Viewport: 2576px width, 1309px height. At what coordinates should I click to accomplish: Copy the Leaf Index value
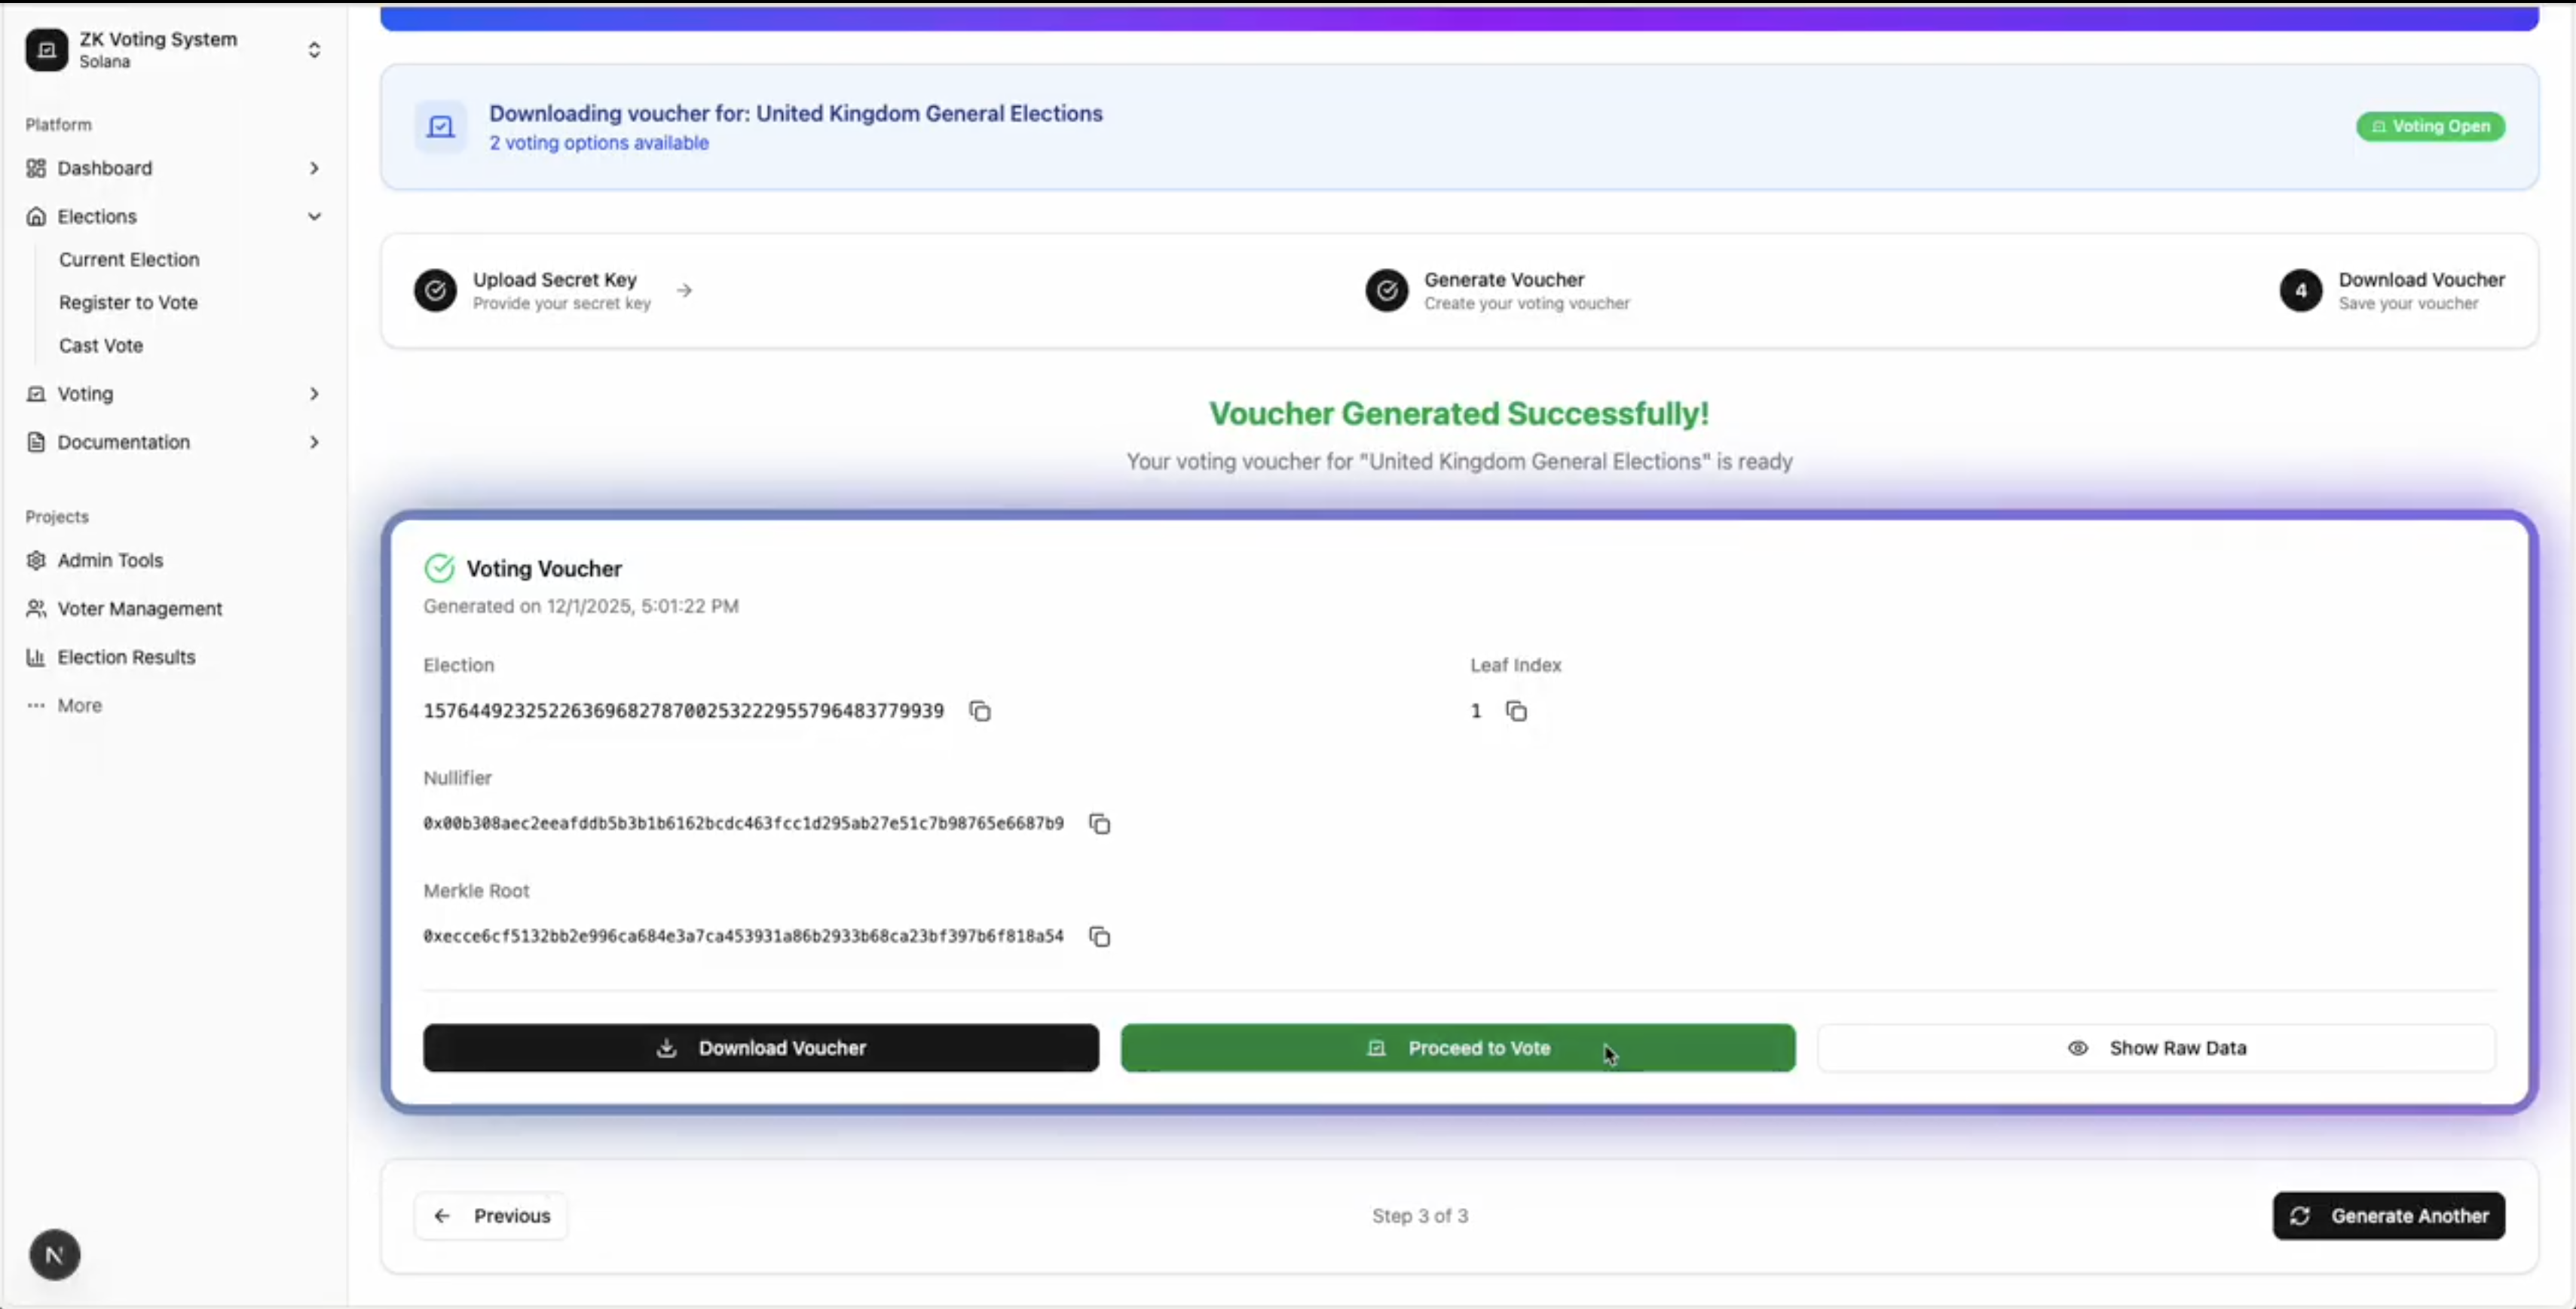pyautogui.click(x=1516, y=710)
